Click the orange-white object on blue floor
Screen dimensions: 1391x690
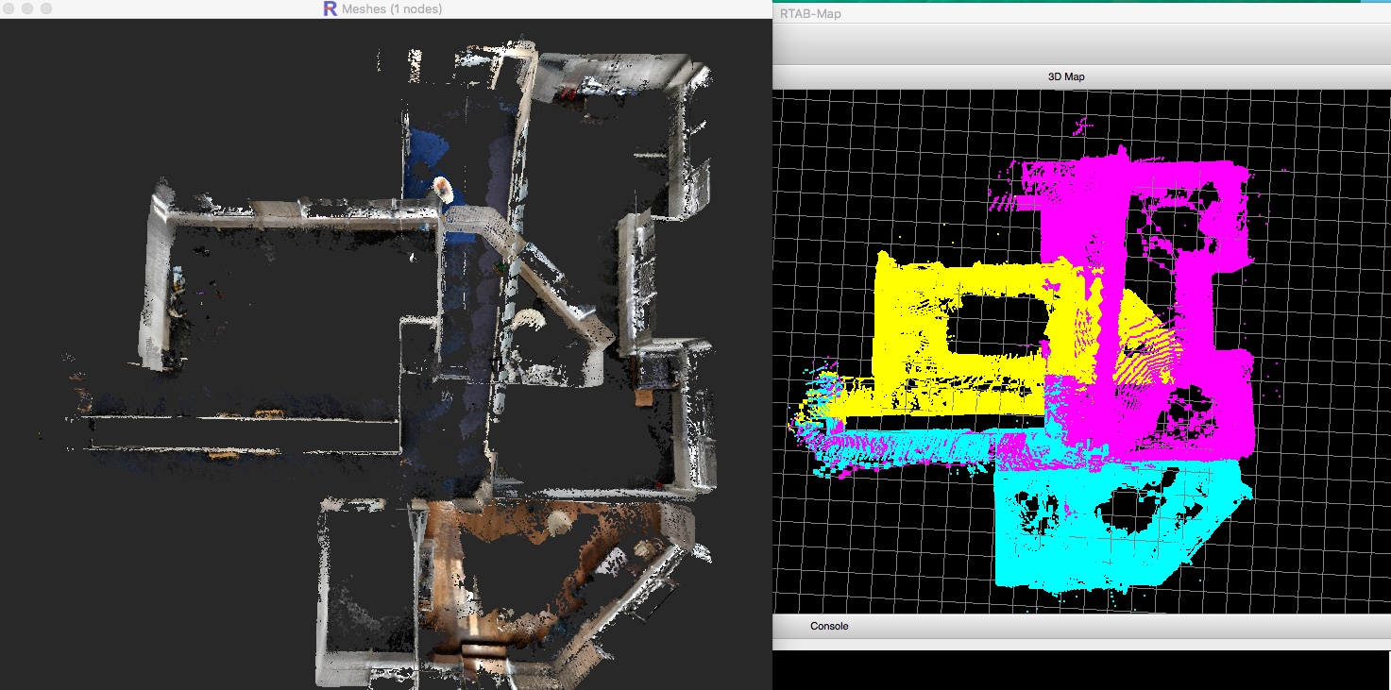pyautogui.click(x=443, y=187)
